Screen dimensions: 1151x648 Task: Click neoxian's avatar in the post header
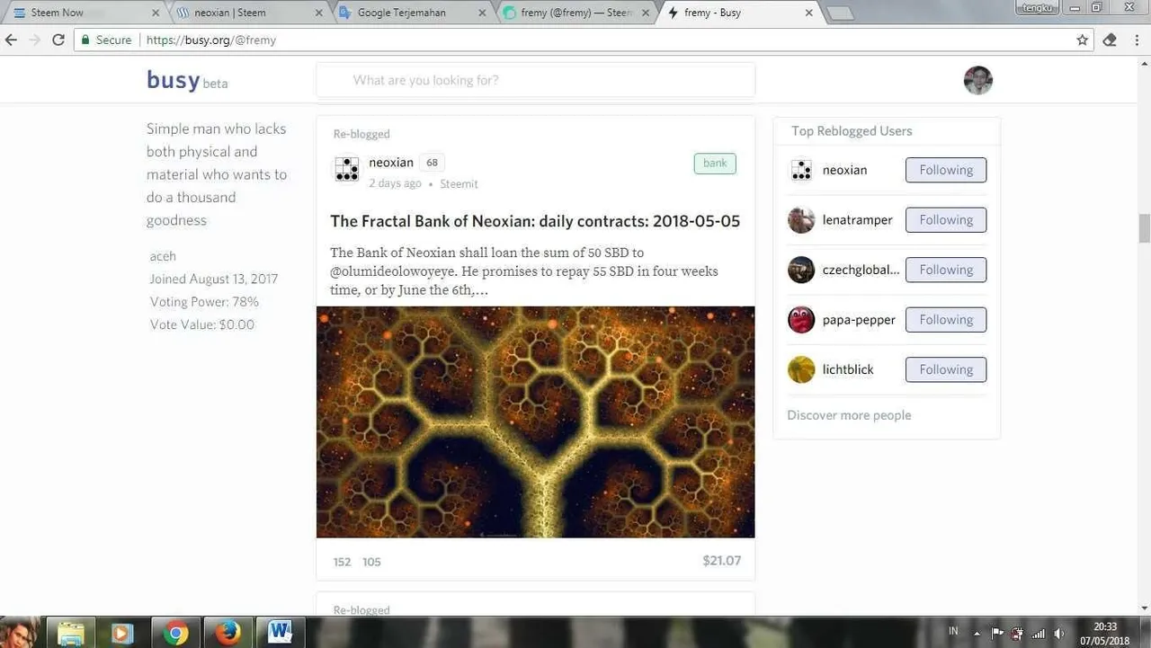click(x=346, y=169)
